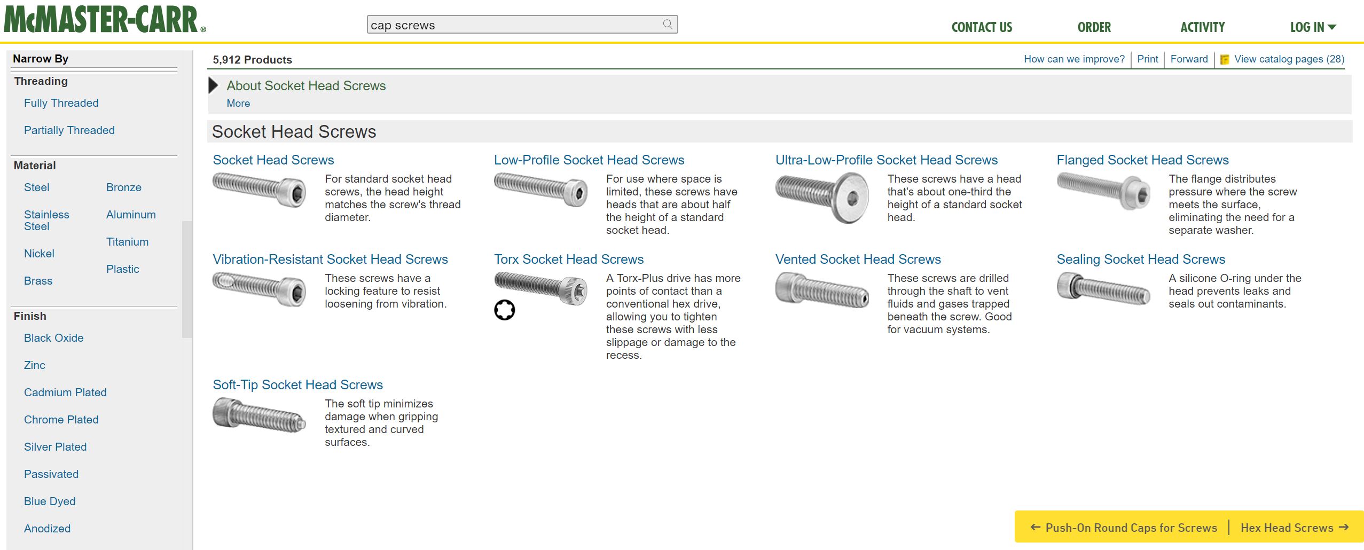
Task: Open Sealing Socket Head Screws link
Action: point(1141,260)
